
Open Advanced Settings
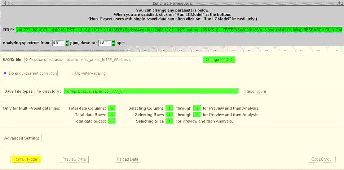[x=22, y=138]
